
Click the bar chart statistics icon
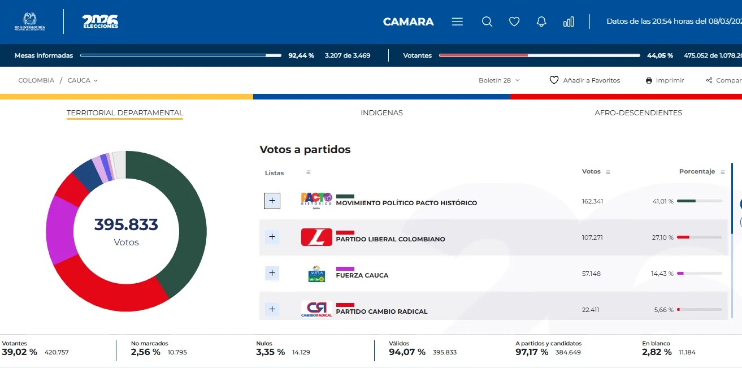point(569,21)
